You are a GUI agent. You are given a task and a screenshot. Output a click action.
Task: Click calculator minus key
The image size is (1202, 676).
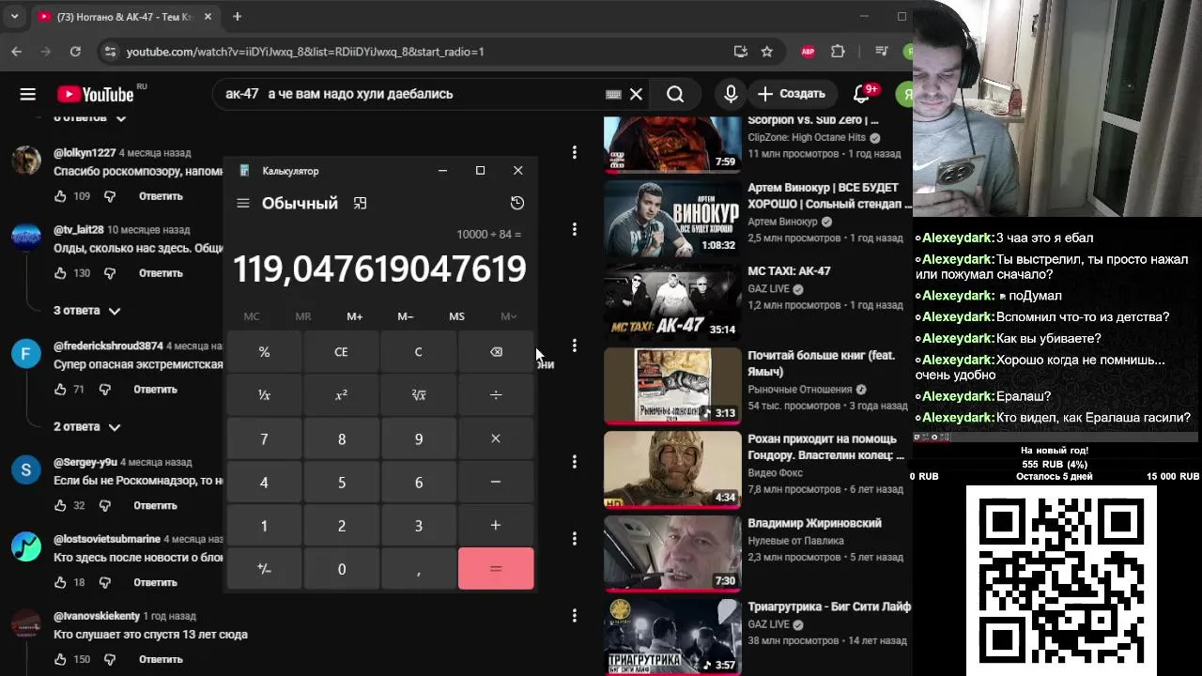pyautogui.click(x=496, y=482)
